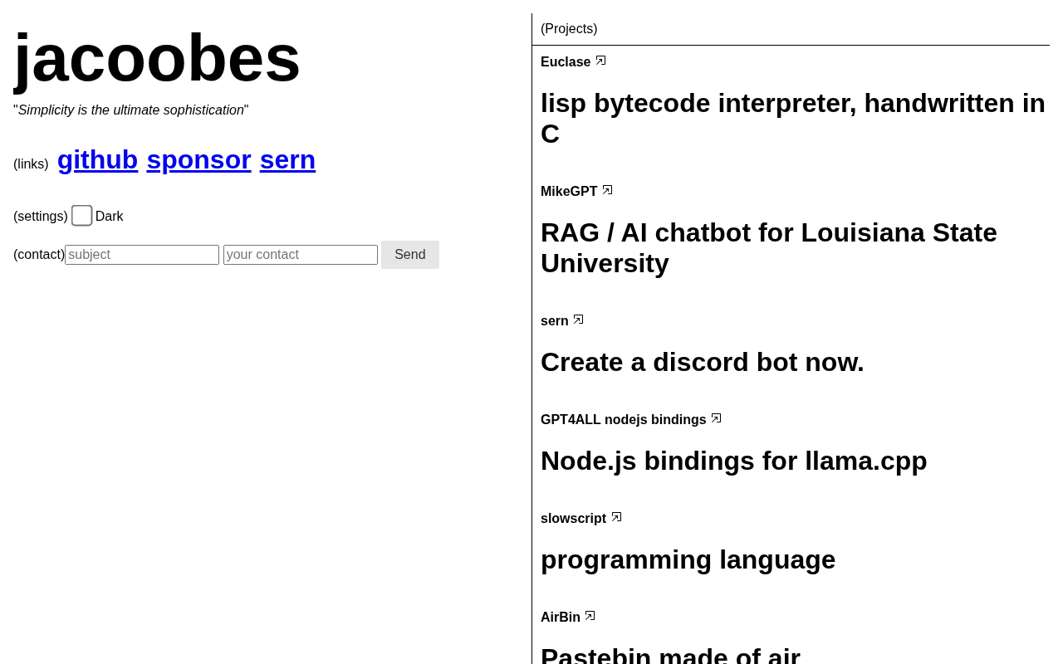This screenshot has height=664, width=1063.
Task: Click the jacoobes site heading
Action: click(x=157, y=58)
